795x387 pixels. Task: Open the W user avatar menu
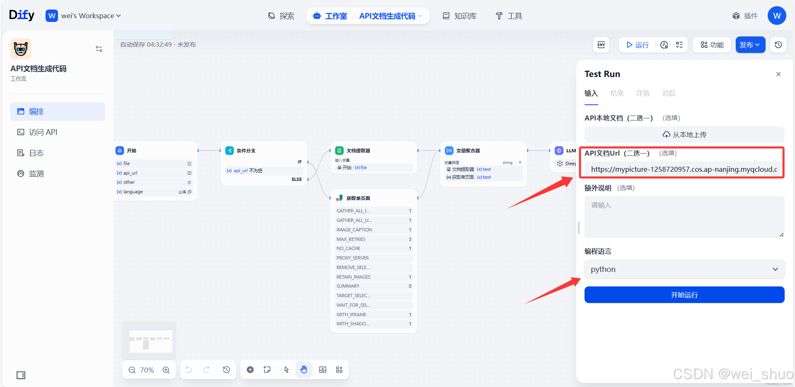click(x=777, y=16)
